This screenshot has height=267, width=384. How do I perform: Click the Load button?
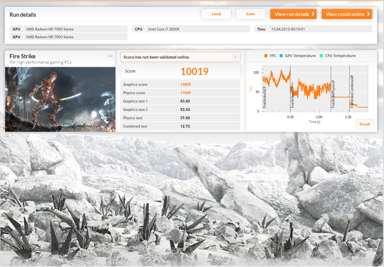(216, 14)
